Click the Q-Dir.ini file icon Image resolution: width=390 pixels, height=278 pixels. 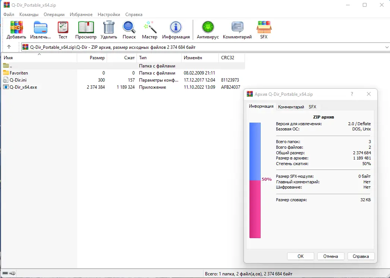click(6, 80)
